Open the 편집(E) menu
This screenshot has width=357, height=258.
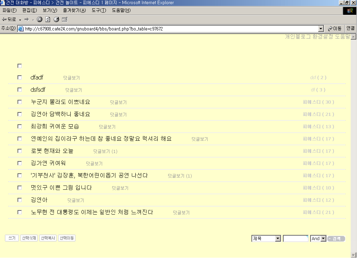30,11
